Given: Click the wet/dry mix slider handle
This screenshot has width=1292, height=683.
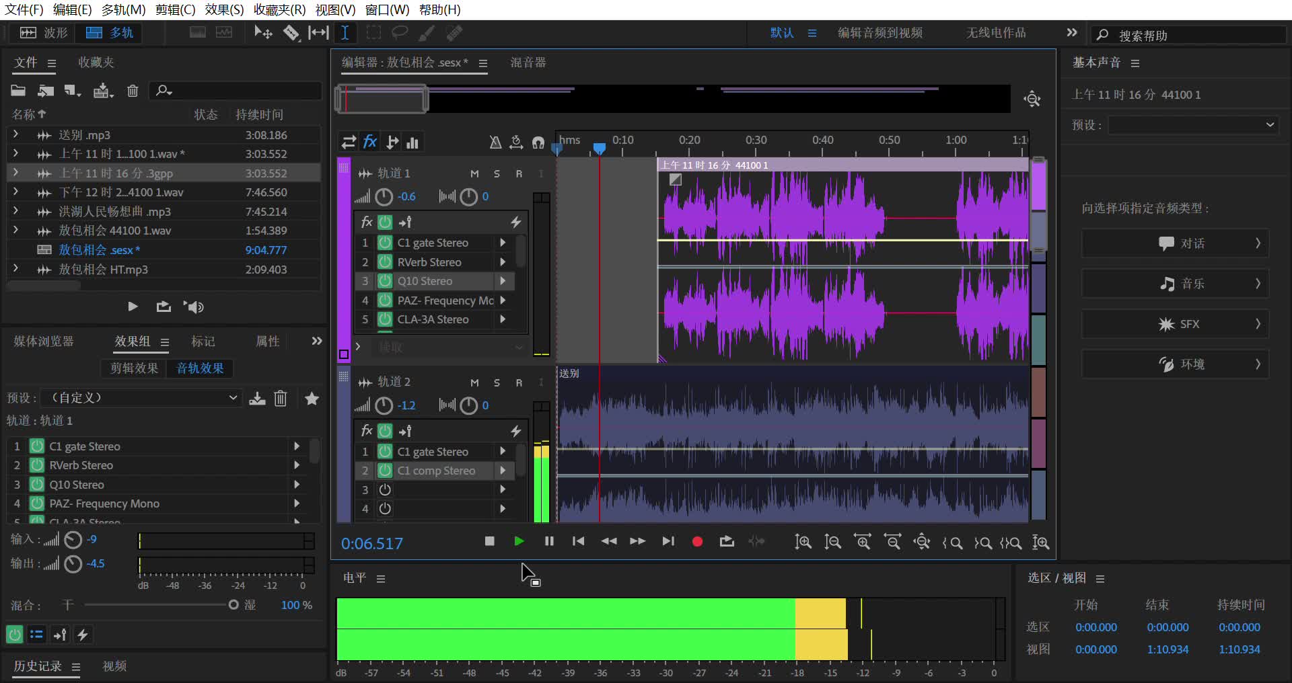Looking at the screenshot, I should [234, 605].
